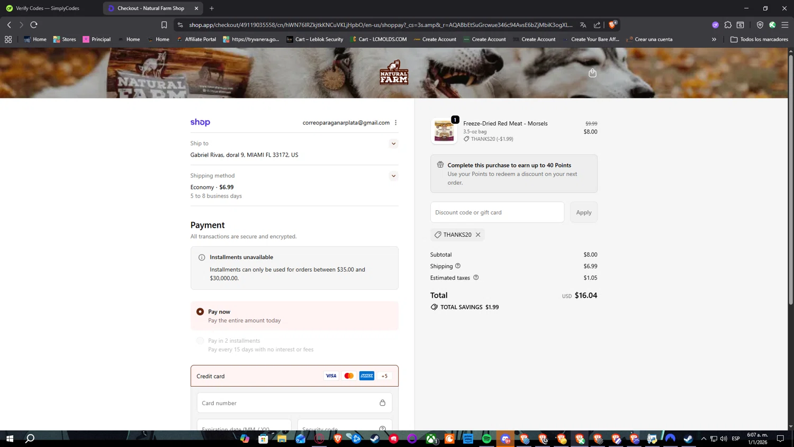Viewport: 794px width, 447px height.
Task: Click the browser address bar URL
Action: (381, 25)
